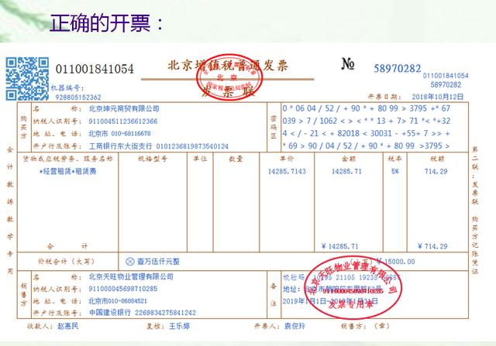The image size is (496, 346).
Task: Select unit price 14285.7143
Action: point(287,171)
